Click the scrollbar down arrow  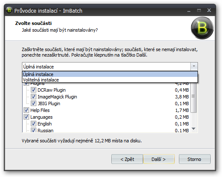193,128
